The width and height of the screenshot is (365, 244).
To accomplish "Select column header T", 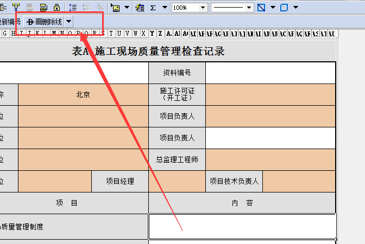I will point(111,34).
